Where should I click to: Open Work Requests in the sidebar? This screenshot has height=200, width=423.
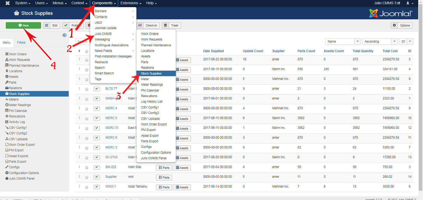coord(18,60)
